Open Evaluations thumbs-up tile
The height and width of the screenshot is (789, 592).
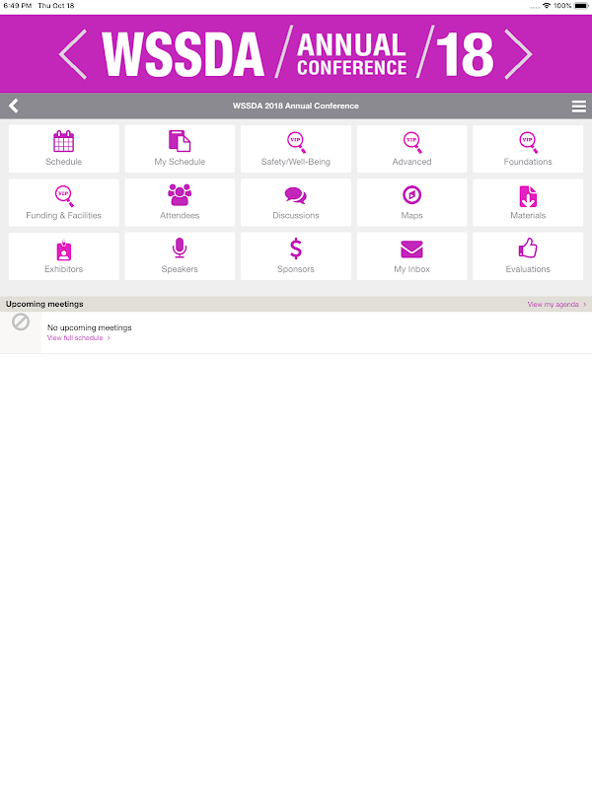click(x=528, y=256)
